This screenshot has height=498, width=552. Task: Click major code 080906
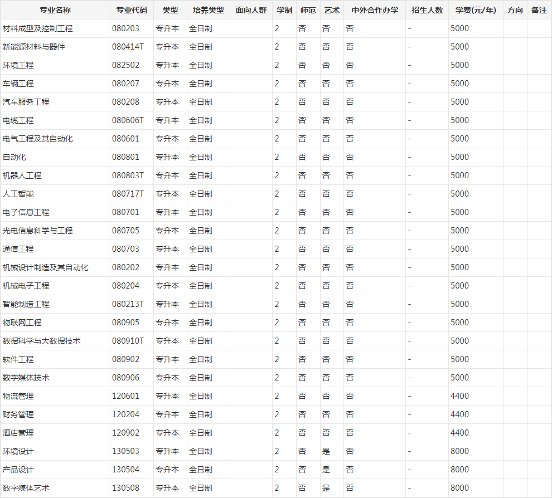tap(125, 378)
